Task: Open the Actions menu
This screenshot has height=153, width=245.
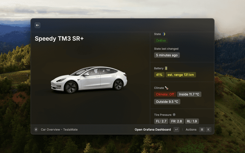Action: [x=191, y=130]
